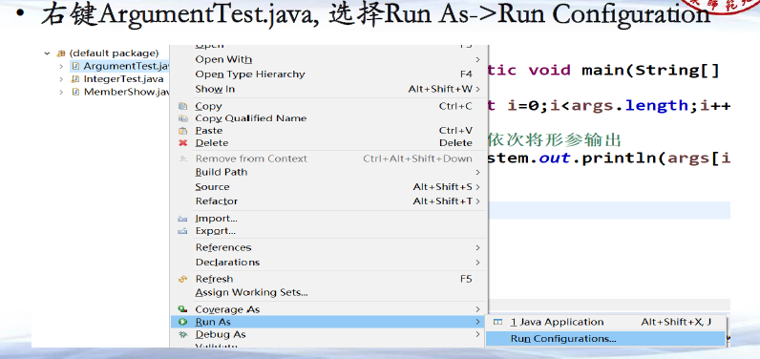
Task: Open the Build Path submenu arrow
Action: tap(477, 172)
